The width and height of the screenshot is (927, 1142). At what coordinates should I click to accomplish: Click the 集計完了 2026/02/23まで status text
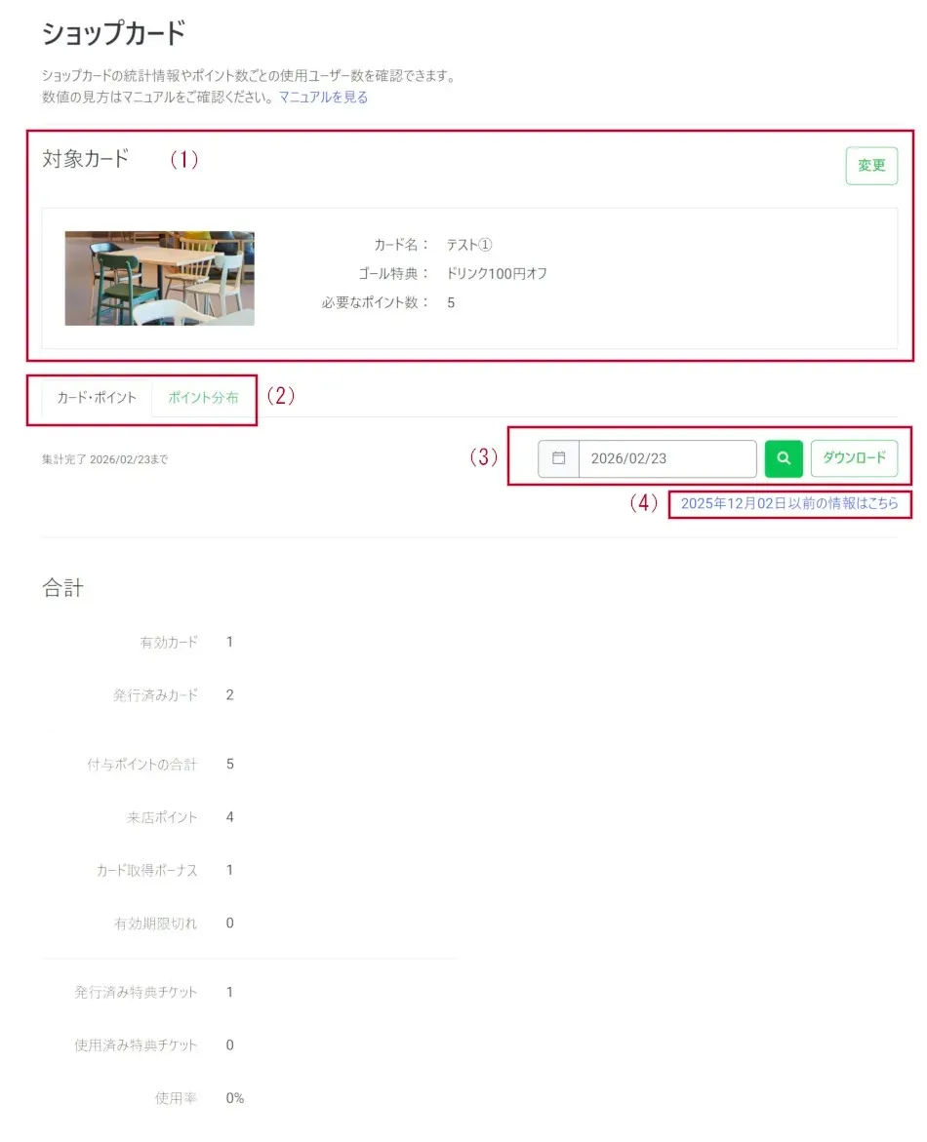point(105,459)
